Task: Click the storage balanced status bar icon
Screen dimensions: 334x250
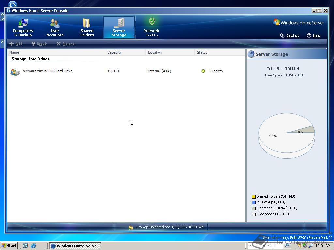Action: point(131,227)
